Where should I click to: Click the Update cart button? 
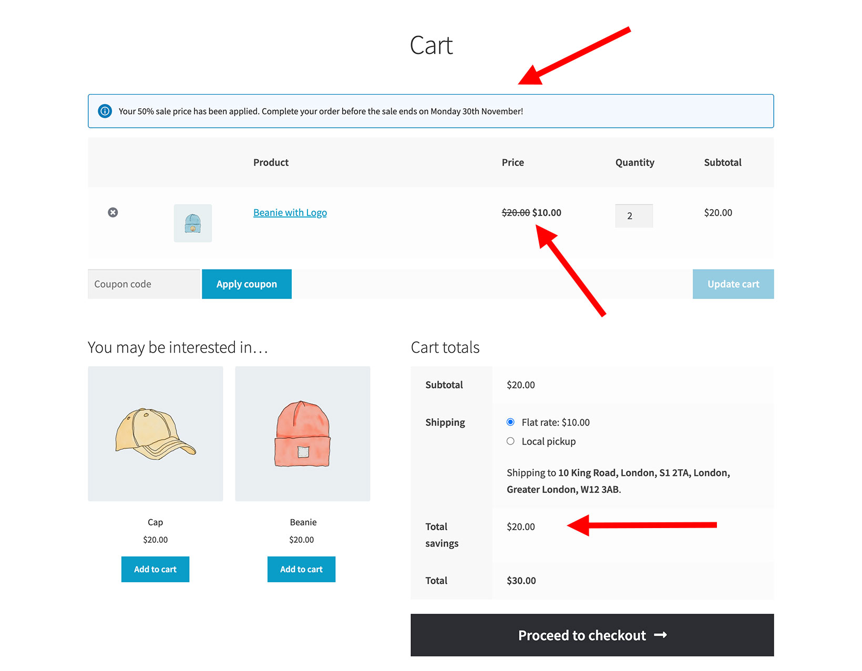(733, 284)
